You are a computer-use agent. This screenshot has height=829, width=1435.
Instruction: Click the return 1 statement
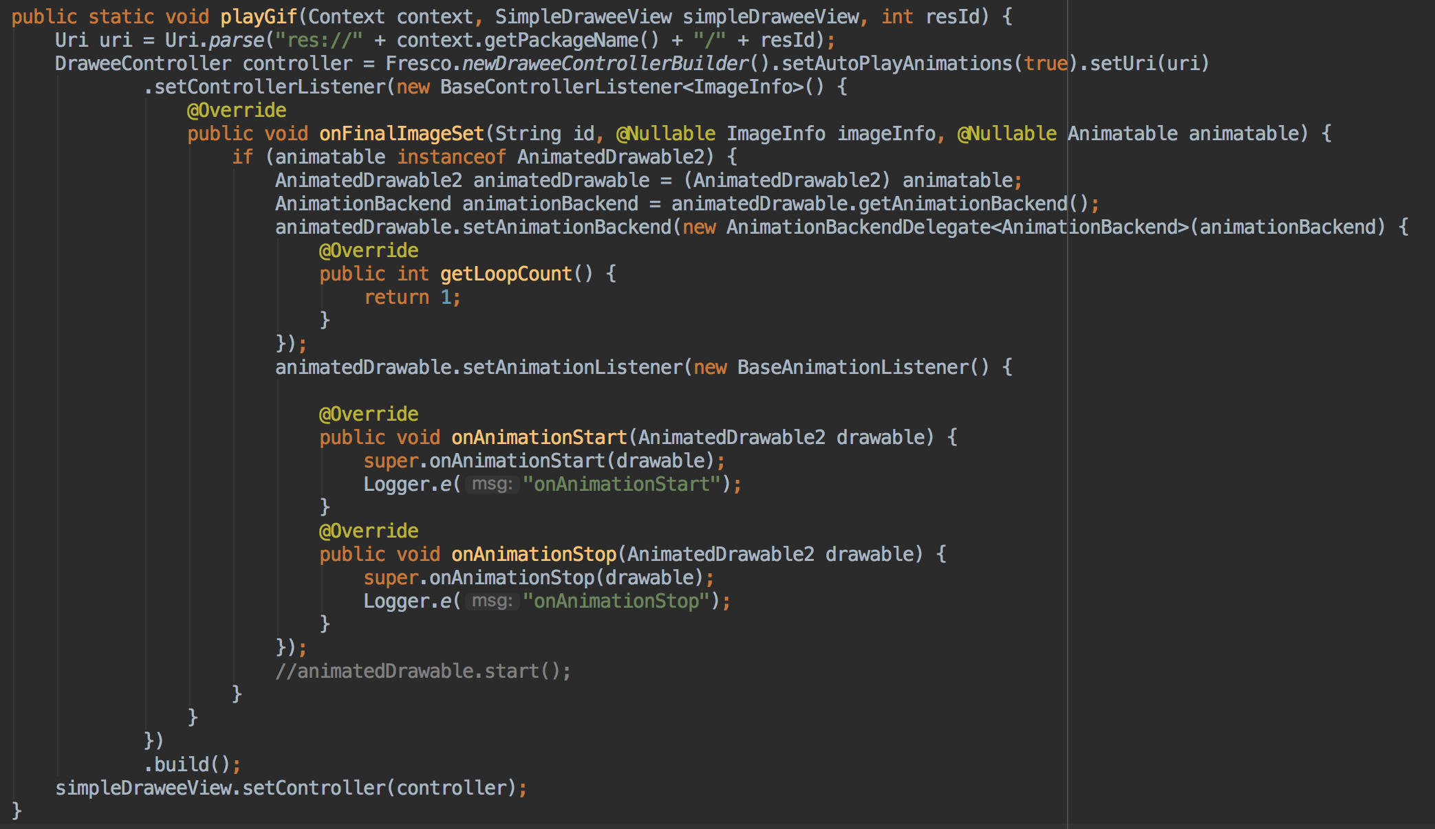tap(412, 297)
